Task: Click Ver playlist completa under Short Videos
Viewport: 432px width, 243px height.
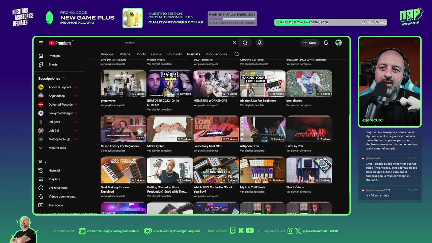Action: click(298, 192)
